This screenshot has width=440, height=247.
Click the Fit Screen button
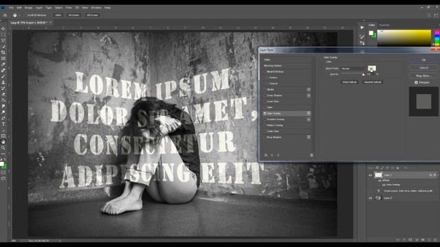tap(74, 15)
